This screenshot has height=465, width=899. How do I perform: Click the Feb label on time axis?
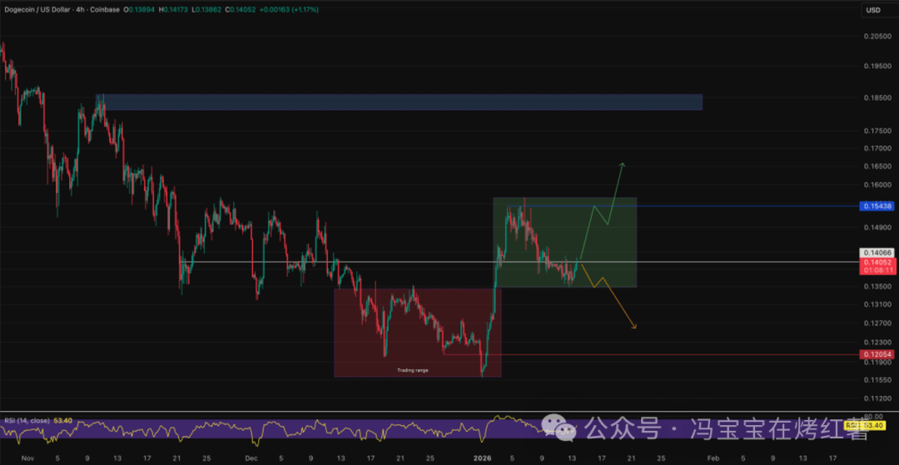coord(713,458)
